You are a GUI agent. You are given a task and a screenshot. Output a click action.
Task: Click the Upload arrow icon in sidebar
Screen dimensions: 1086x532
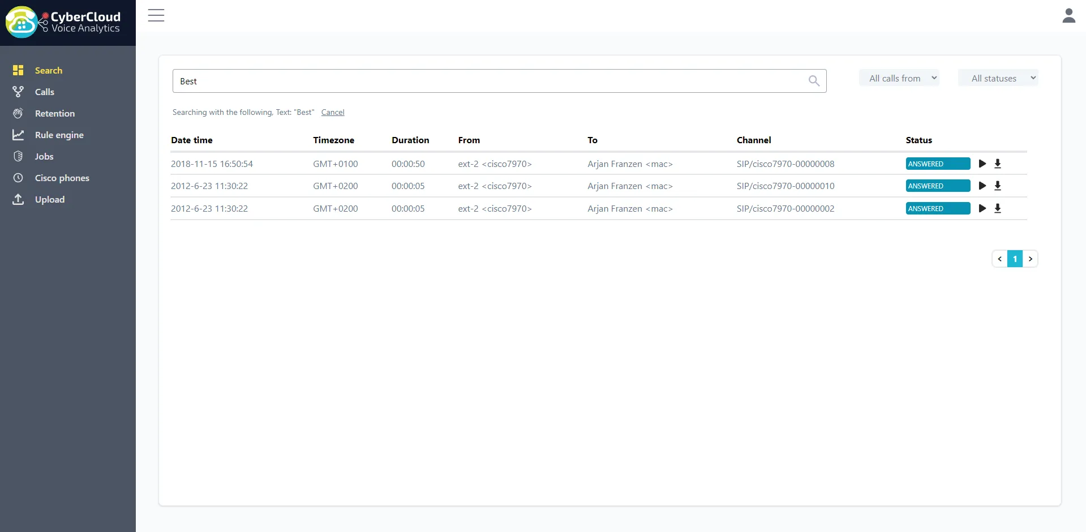18,199
